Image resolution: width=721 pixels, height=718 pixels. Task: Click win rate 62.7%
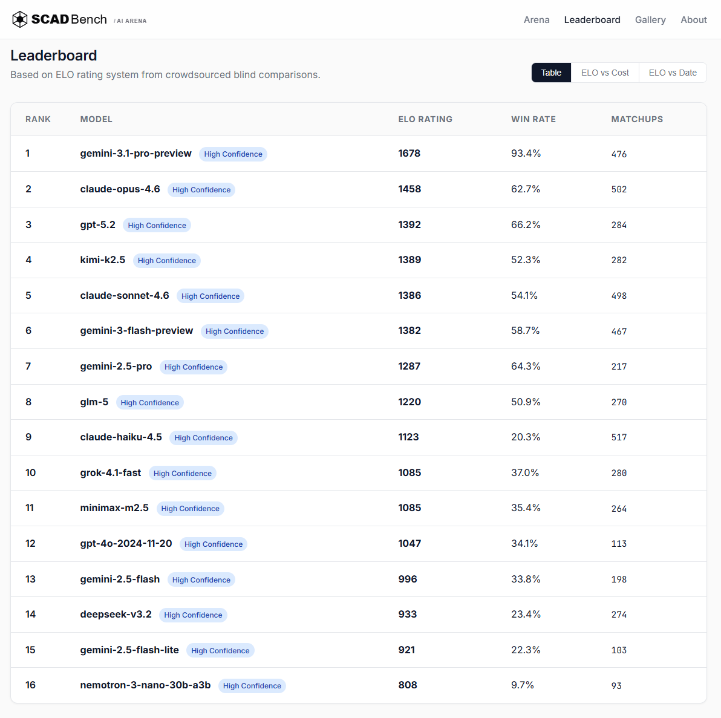(526, 189)
